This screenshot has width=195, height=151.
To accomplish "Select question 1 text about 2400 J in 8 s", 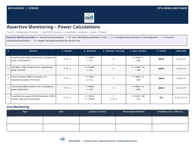I will point(33,59).
